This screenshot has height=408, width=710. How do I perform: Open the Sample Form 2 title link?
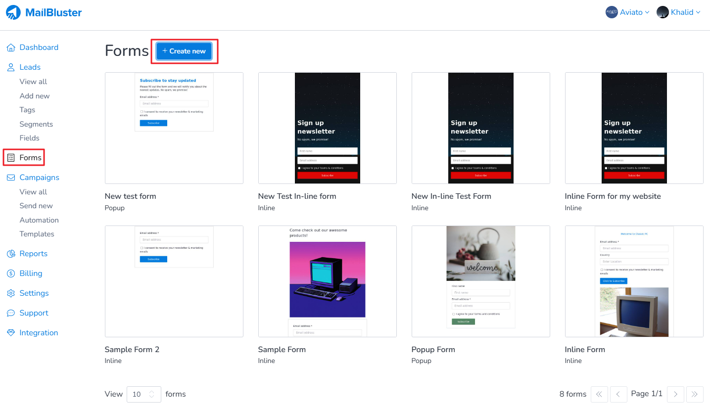(132, 350)
